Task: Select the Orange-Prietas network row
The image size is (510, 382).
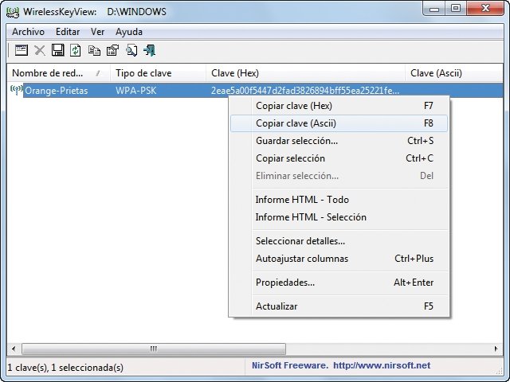Action: point(255,90)
